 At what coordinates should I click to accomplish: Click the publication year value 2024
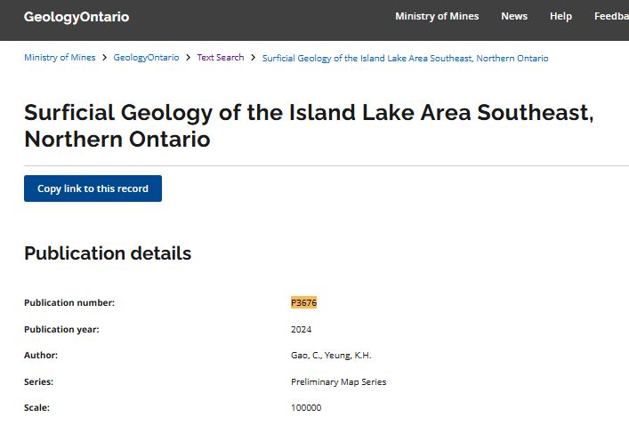(302, 329)
